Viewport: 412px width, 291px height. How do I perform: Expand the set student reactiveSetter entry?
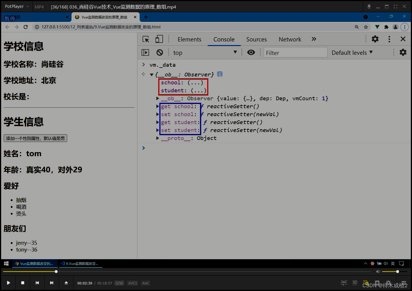click(x=158, y=130)
